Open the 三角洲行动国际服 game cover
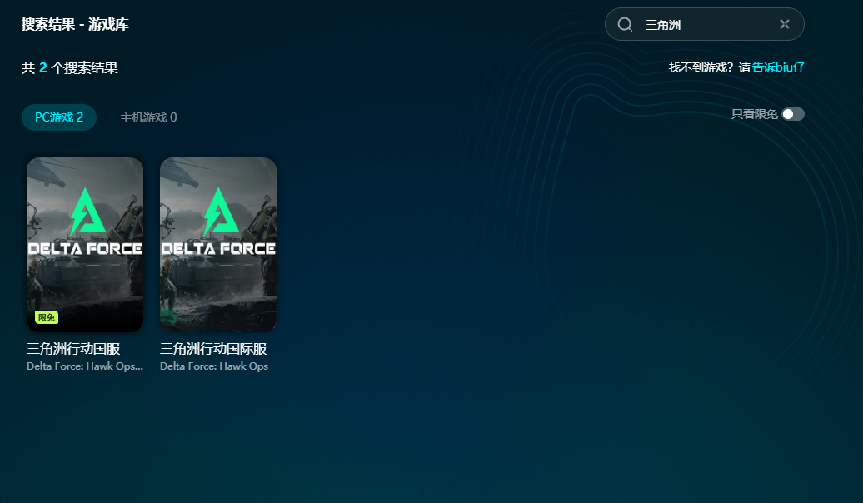863x503 pixels. coord(218,245)
